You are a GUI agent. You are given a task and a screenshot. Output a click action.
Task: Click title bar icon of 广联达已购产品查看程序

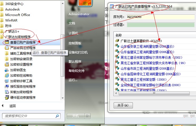tap(112, 6)
